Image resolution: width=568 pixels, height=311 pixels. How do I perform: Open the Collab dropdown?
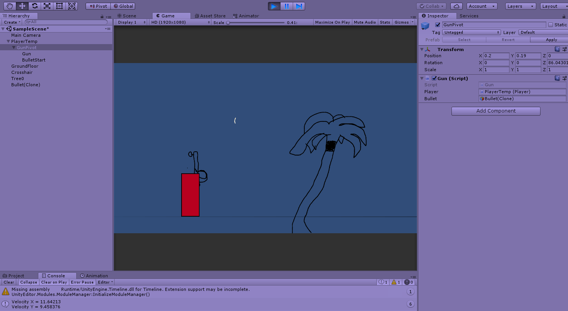(431, 6)
